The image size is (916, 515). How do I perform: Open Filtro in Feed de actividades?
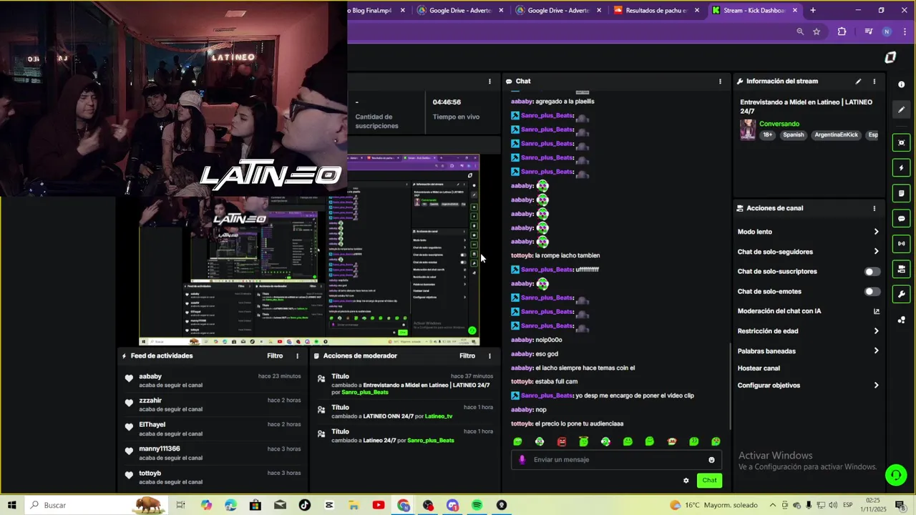point(275,355)
